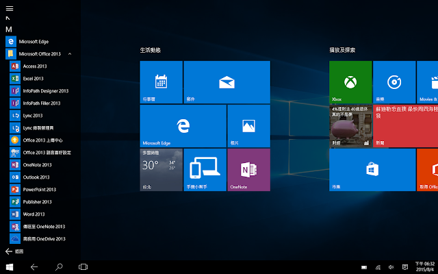Launch Microsoft Edge from the app list

coord(39,42)
